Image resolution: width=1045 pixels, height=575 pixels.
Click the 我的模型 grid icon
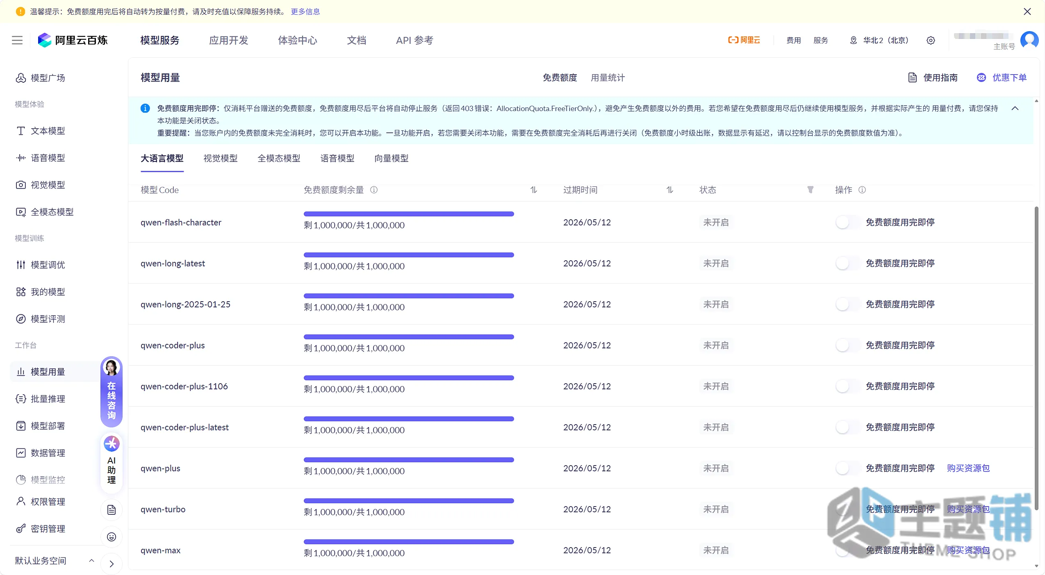point(20,292)
